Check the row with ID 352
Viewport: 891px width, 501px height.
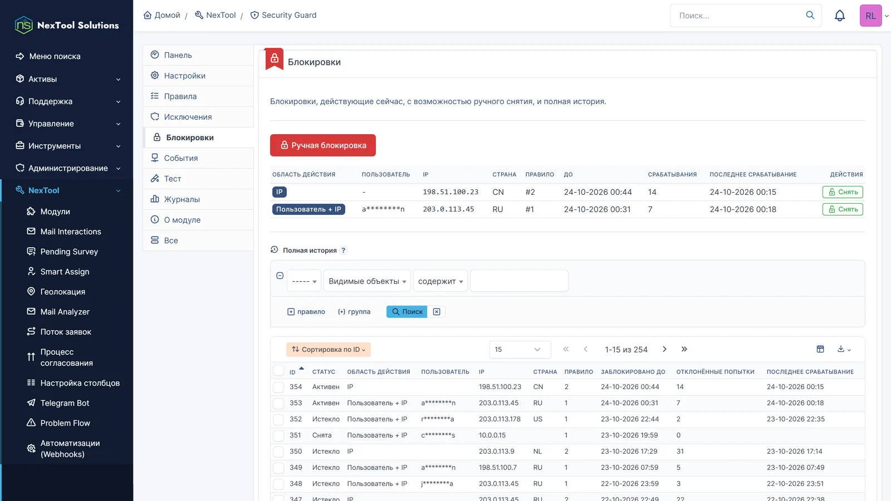pyautogui.click(x=278, y=419)
